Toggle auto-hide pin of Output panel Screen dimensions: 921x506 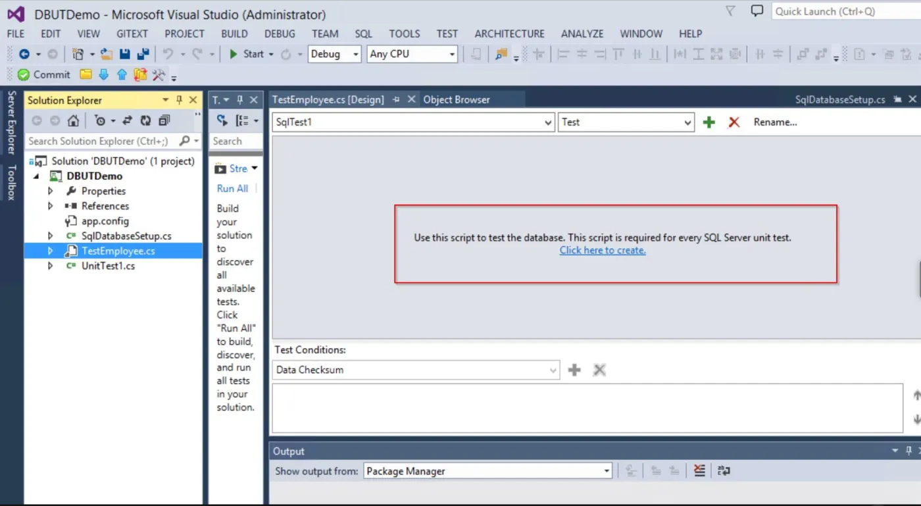click(909, 451)
